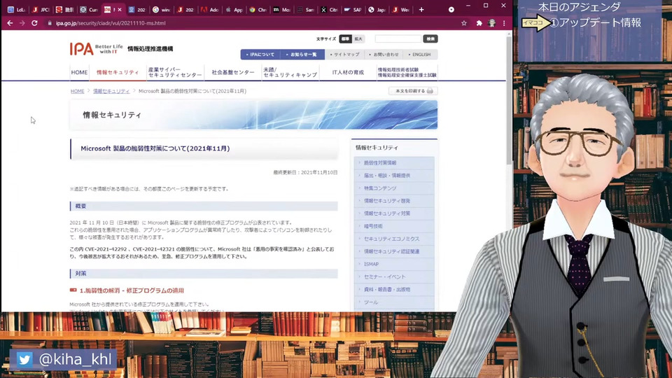Open sidebar item 情報セキュリティ認証関連
The width and height of the screenshot is (672, 378).
[x=394, y=251]
